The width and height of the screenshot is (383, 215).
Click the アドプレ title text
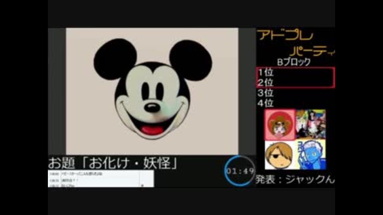(x=285, y=35)
